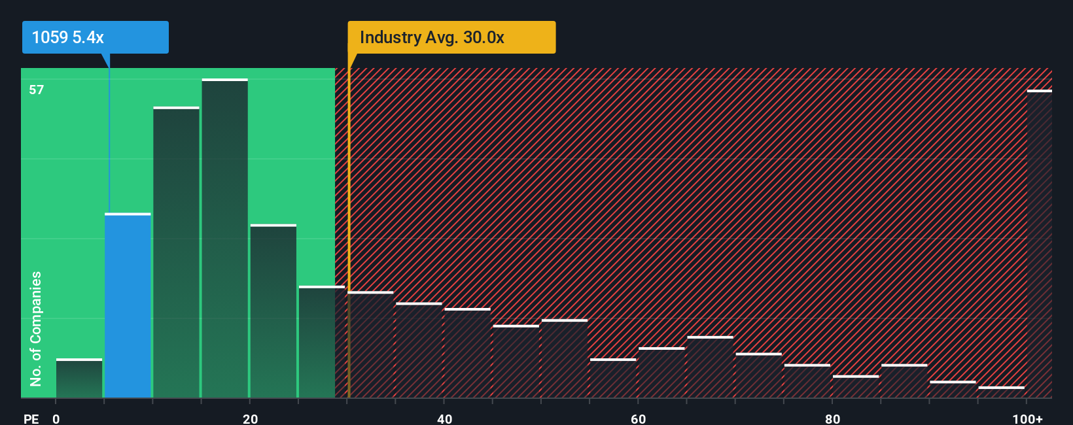Image resolution: width=1073 pixels, height=425 pixels.
Task: Click the '57' y-axis value
Action: pyautogui.click(x=37, y=90)
